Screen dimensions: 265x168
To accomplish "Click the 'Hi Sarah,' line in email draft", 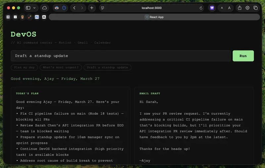I will pos(149,102).
